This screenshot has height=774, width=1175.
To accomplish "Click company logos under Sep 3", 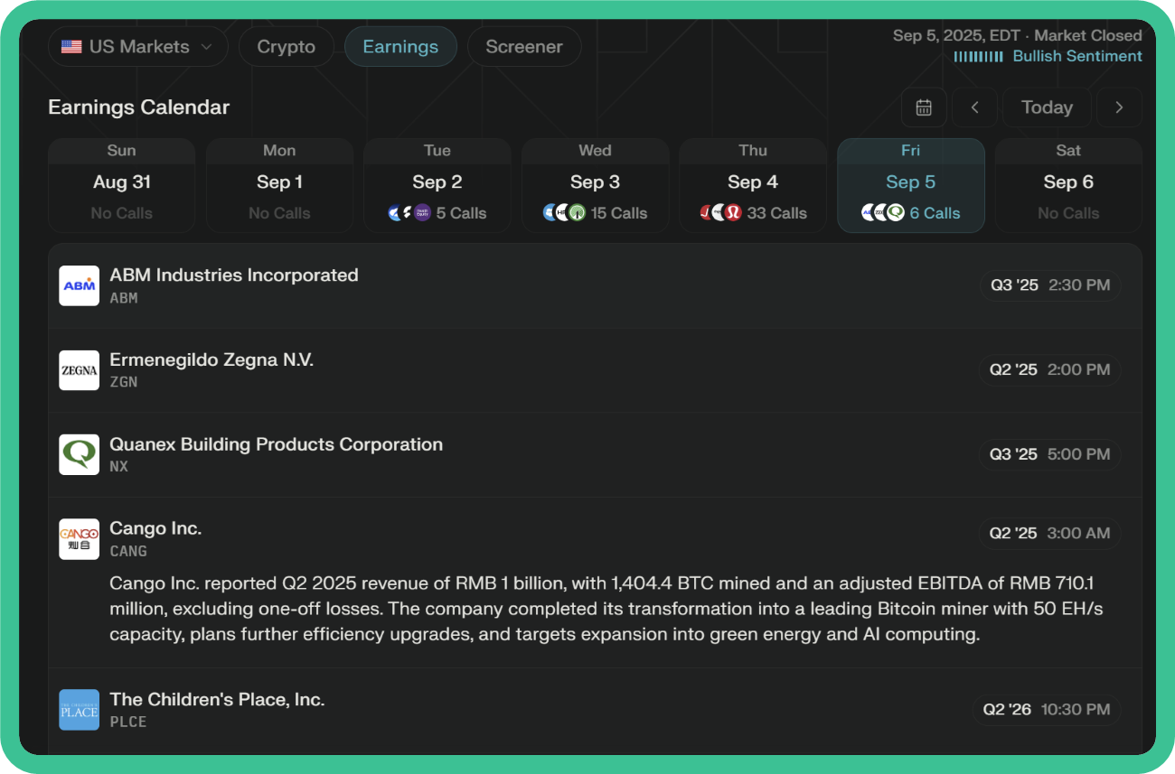I will coord(565,213).
